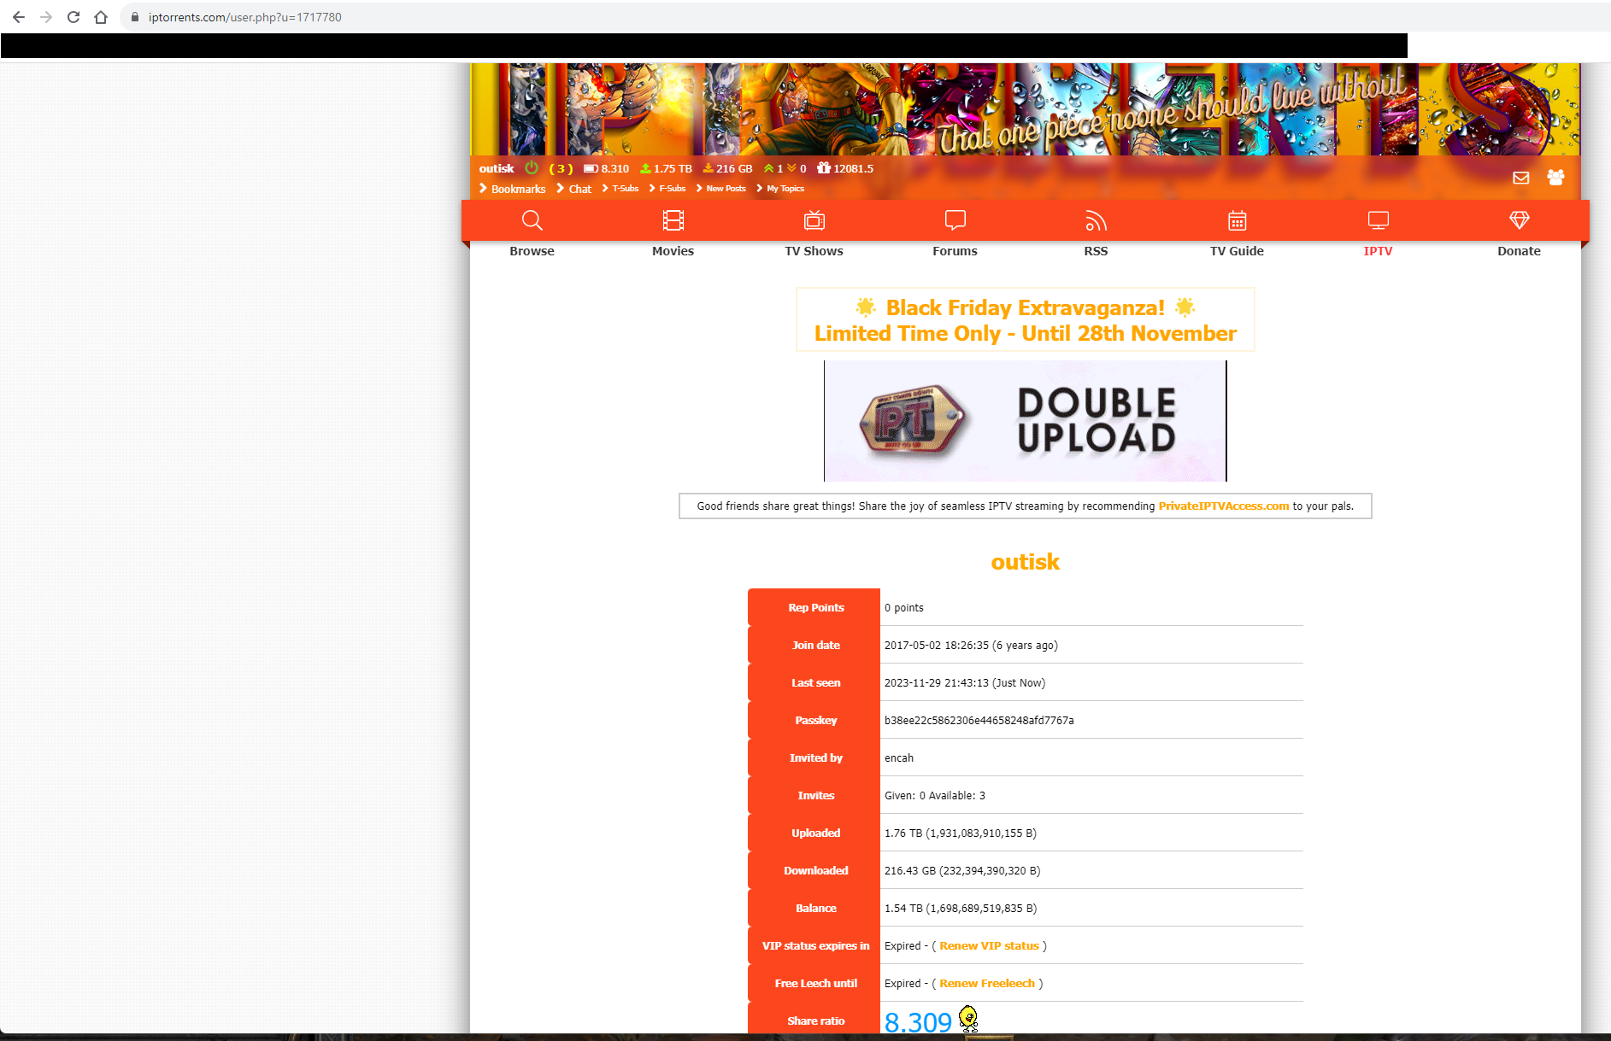Open the F-Subs link
The width and height of the screenshot is (1611, 1041).
[673, 188]
